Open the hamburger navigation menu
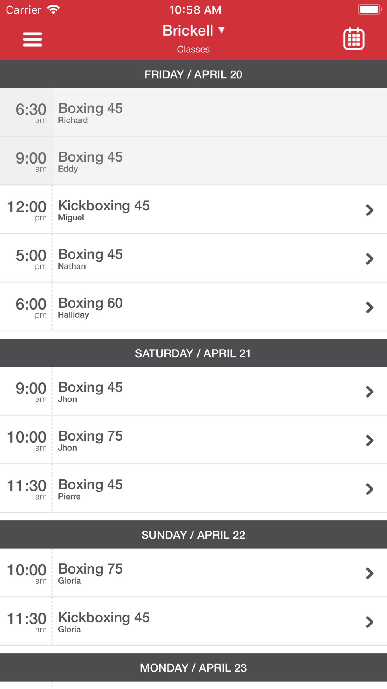 coord(33,39)
